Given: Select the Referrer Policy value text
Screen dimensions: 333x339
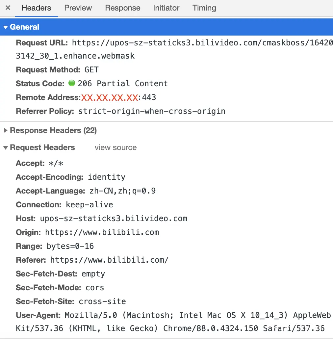Looking at the screenshot, I should coord(152,111).
